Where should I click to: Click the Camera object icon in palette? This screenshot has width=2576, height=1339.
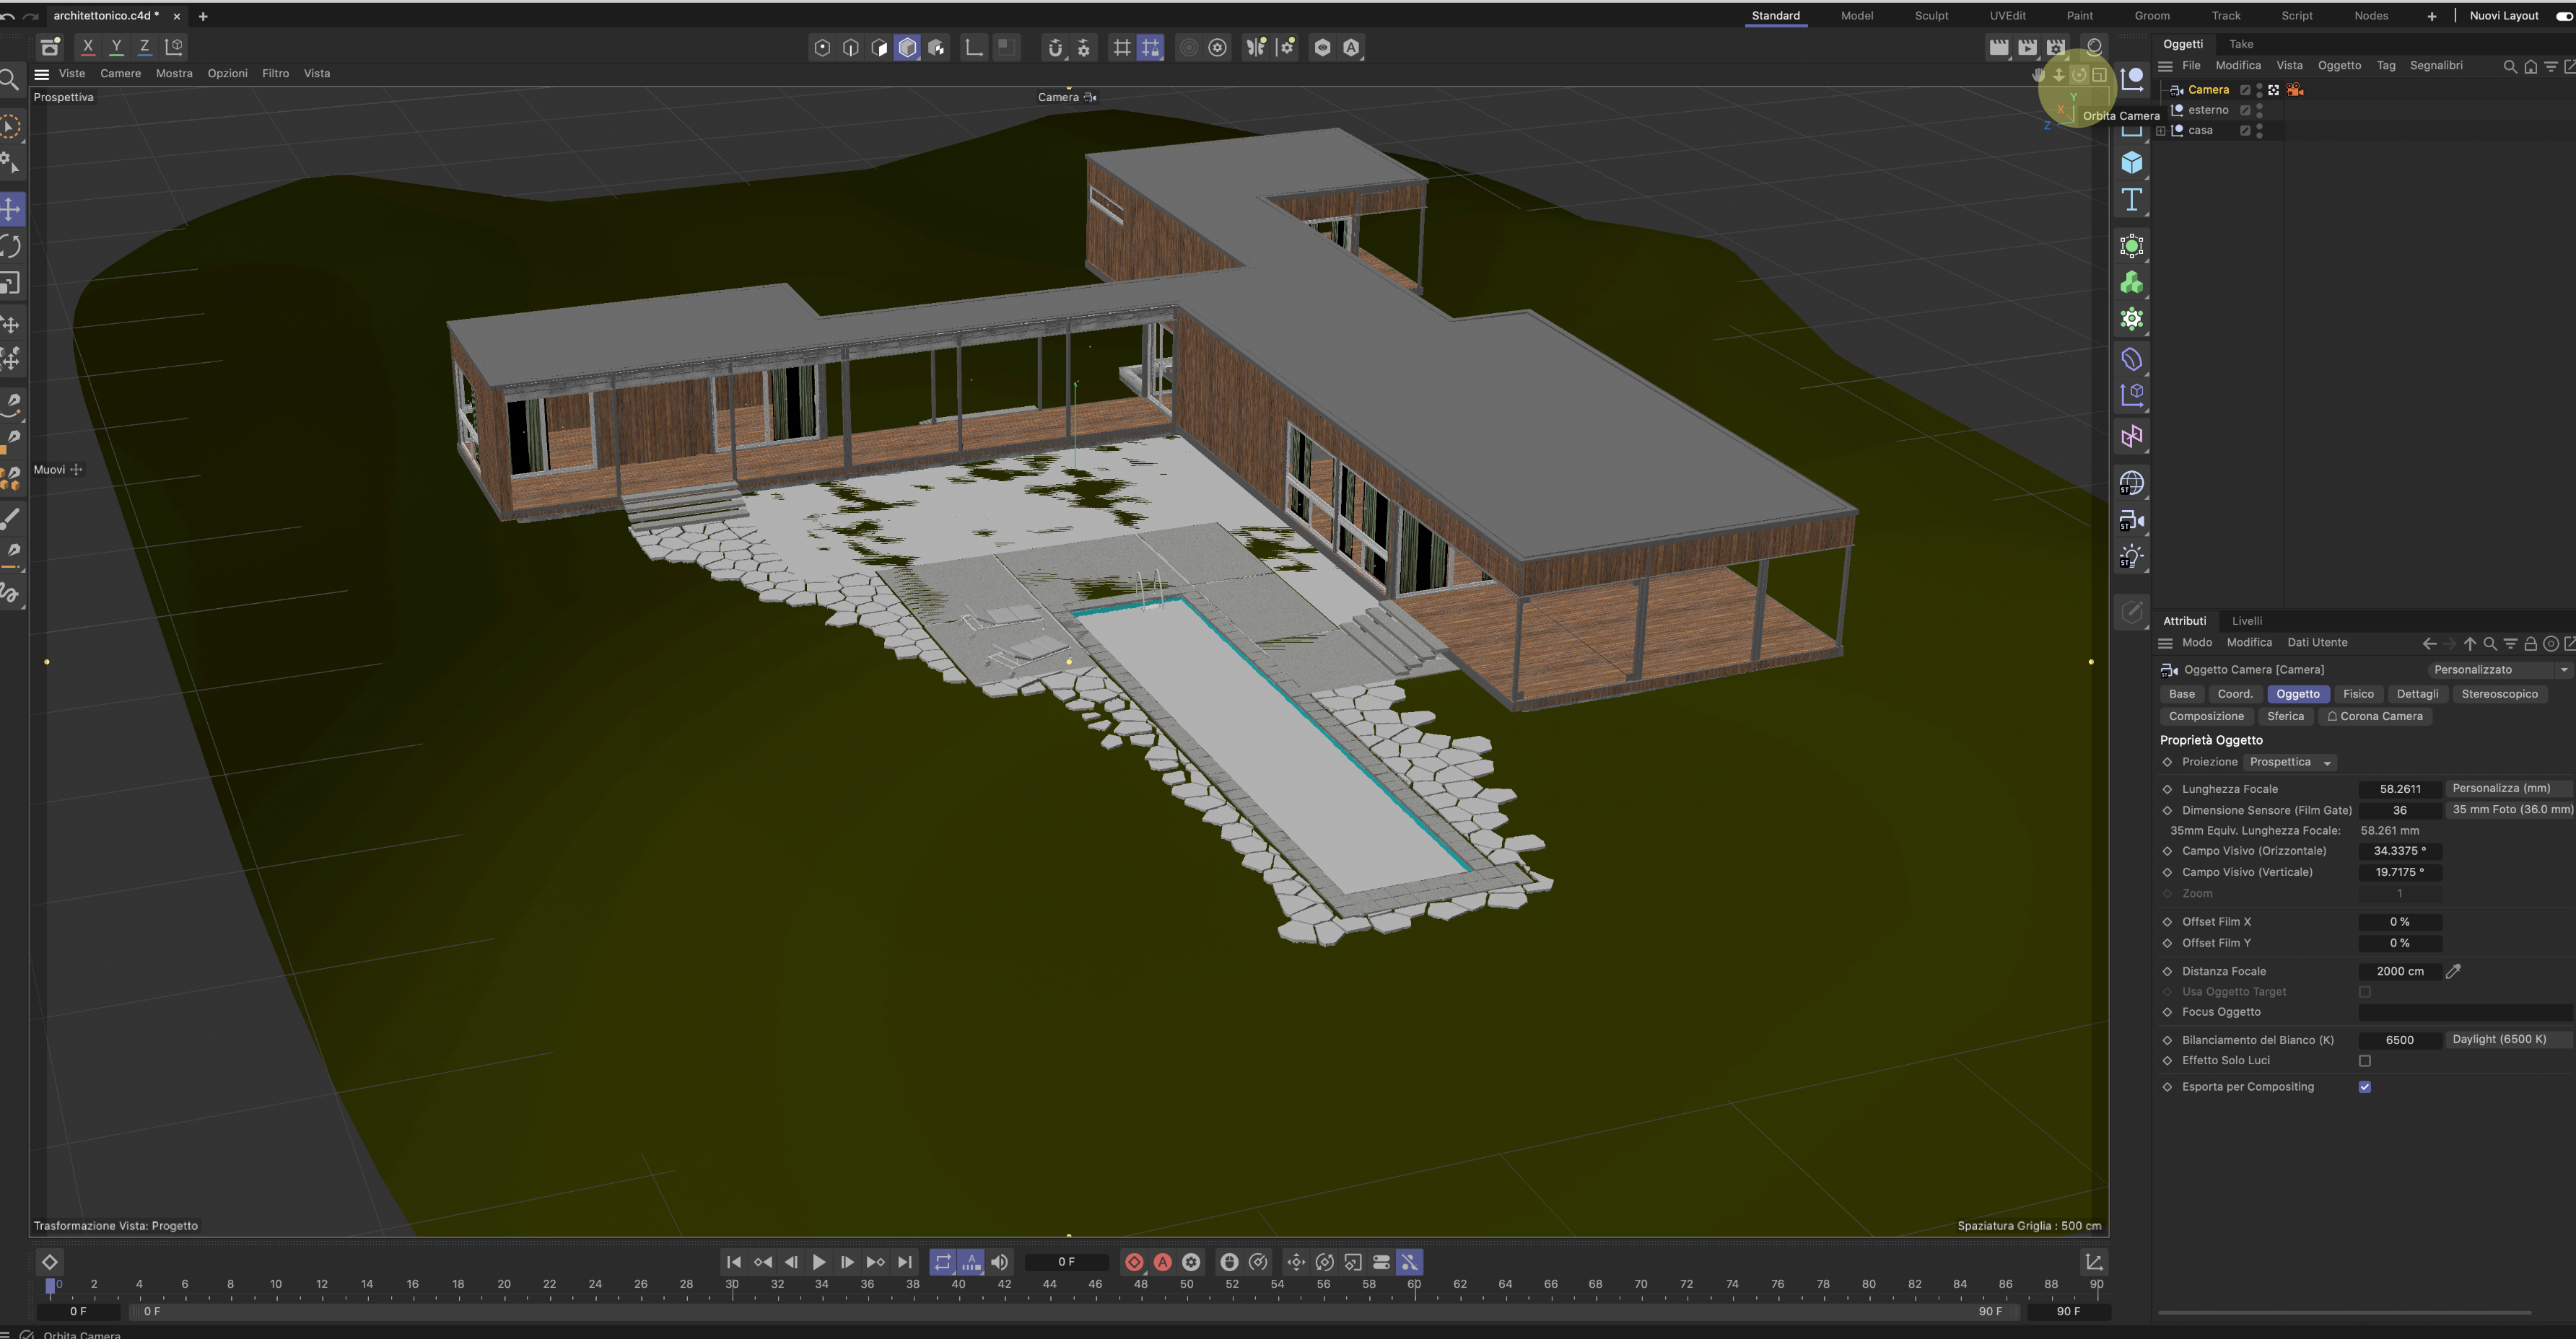(2131, 521)
